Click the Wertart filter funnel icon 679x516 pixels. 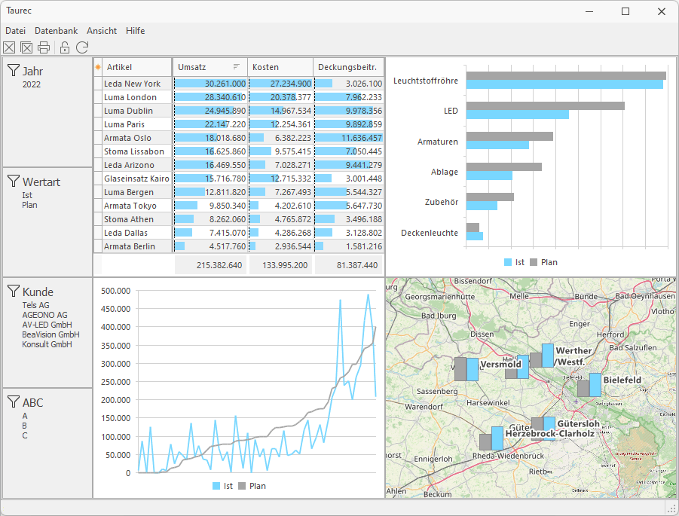click(14, 182)
